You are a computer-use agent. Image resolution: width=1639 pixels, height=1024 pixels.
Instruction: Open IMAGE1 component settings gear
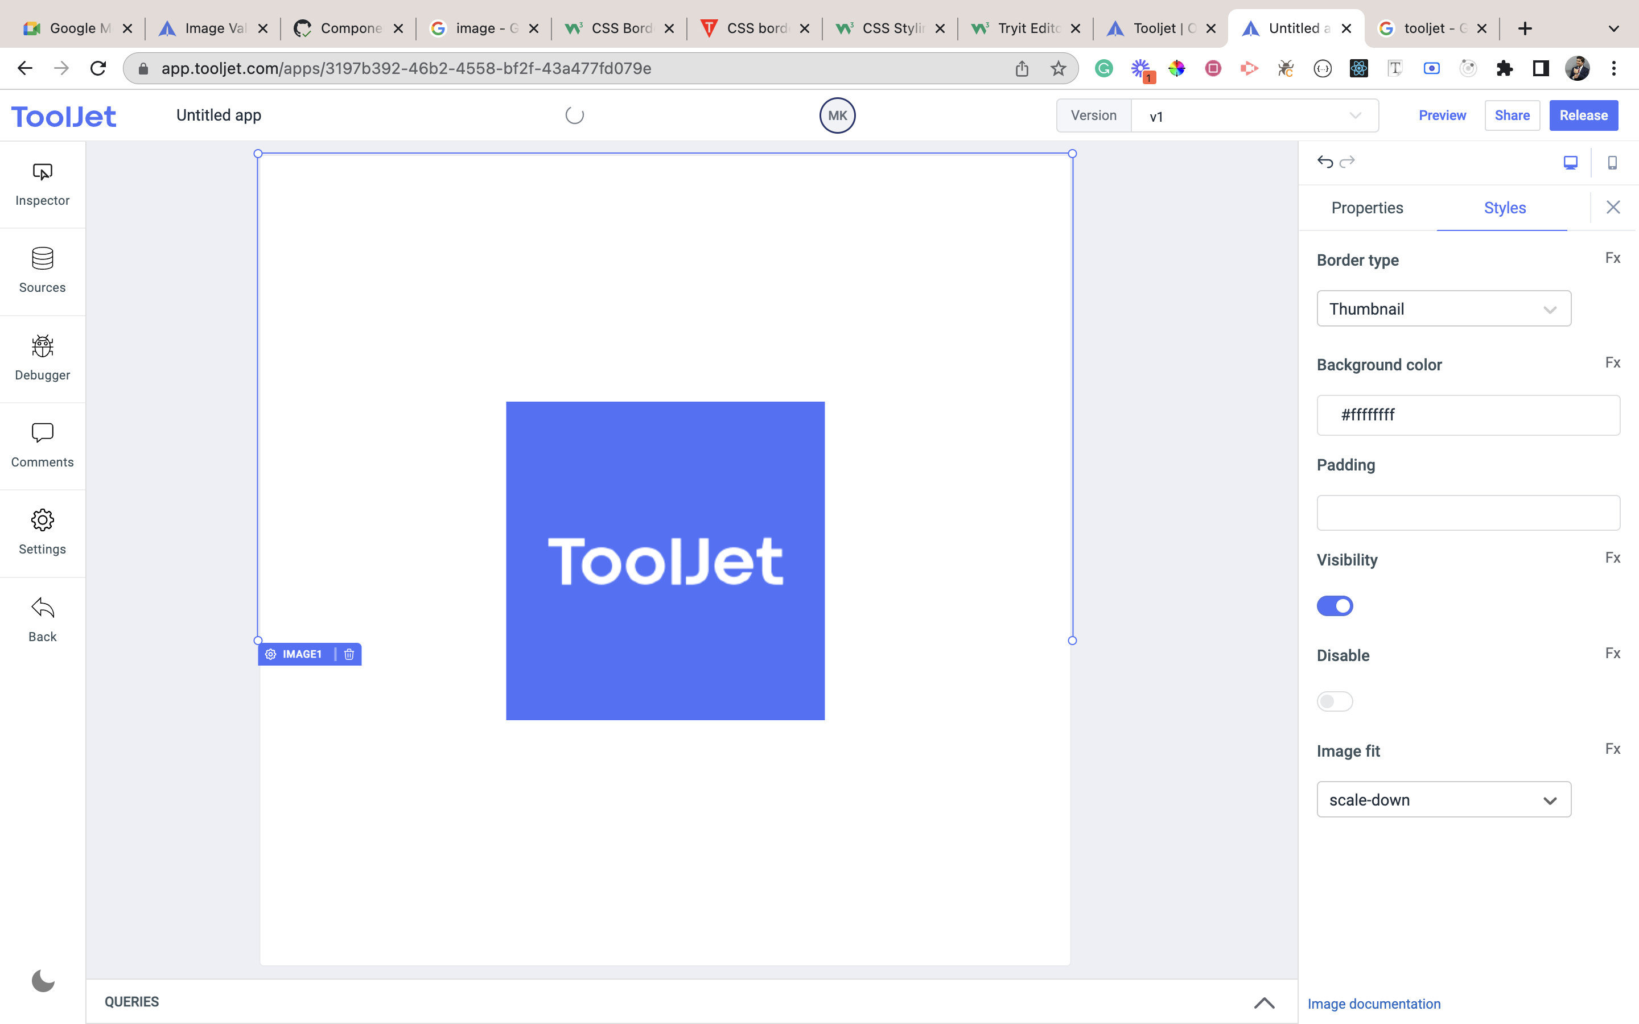tap(270, 654)
